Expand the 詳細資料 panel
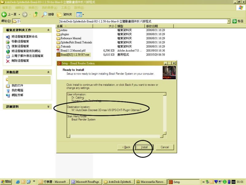246x185 pixels. [49, 106]
